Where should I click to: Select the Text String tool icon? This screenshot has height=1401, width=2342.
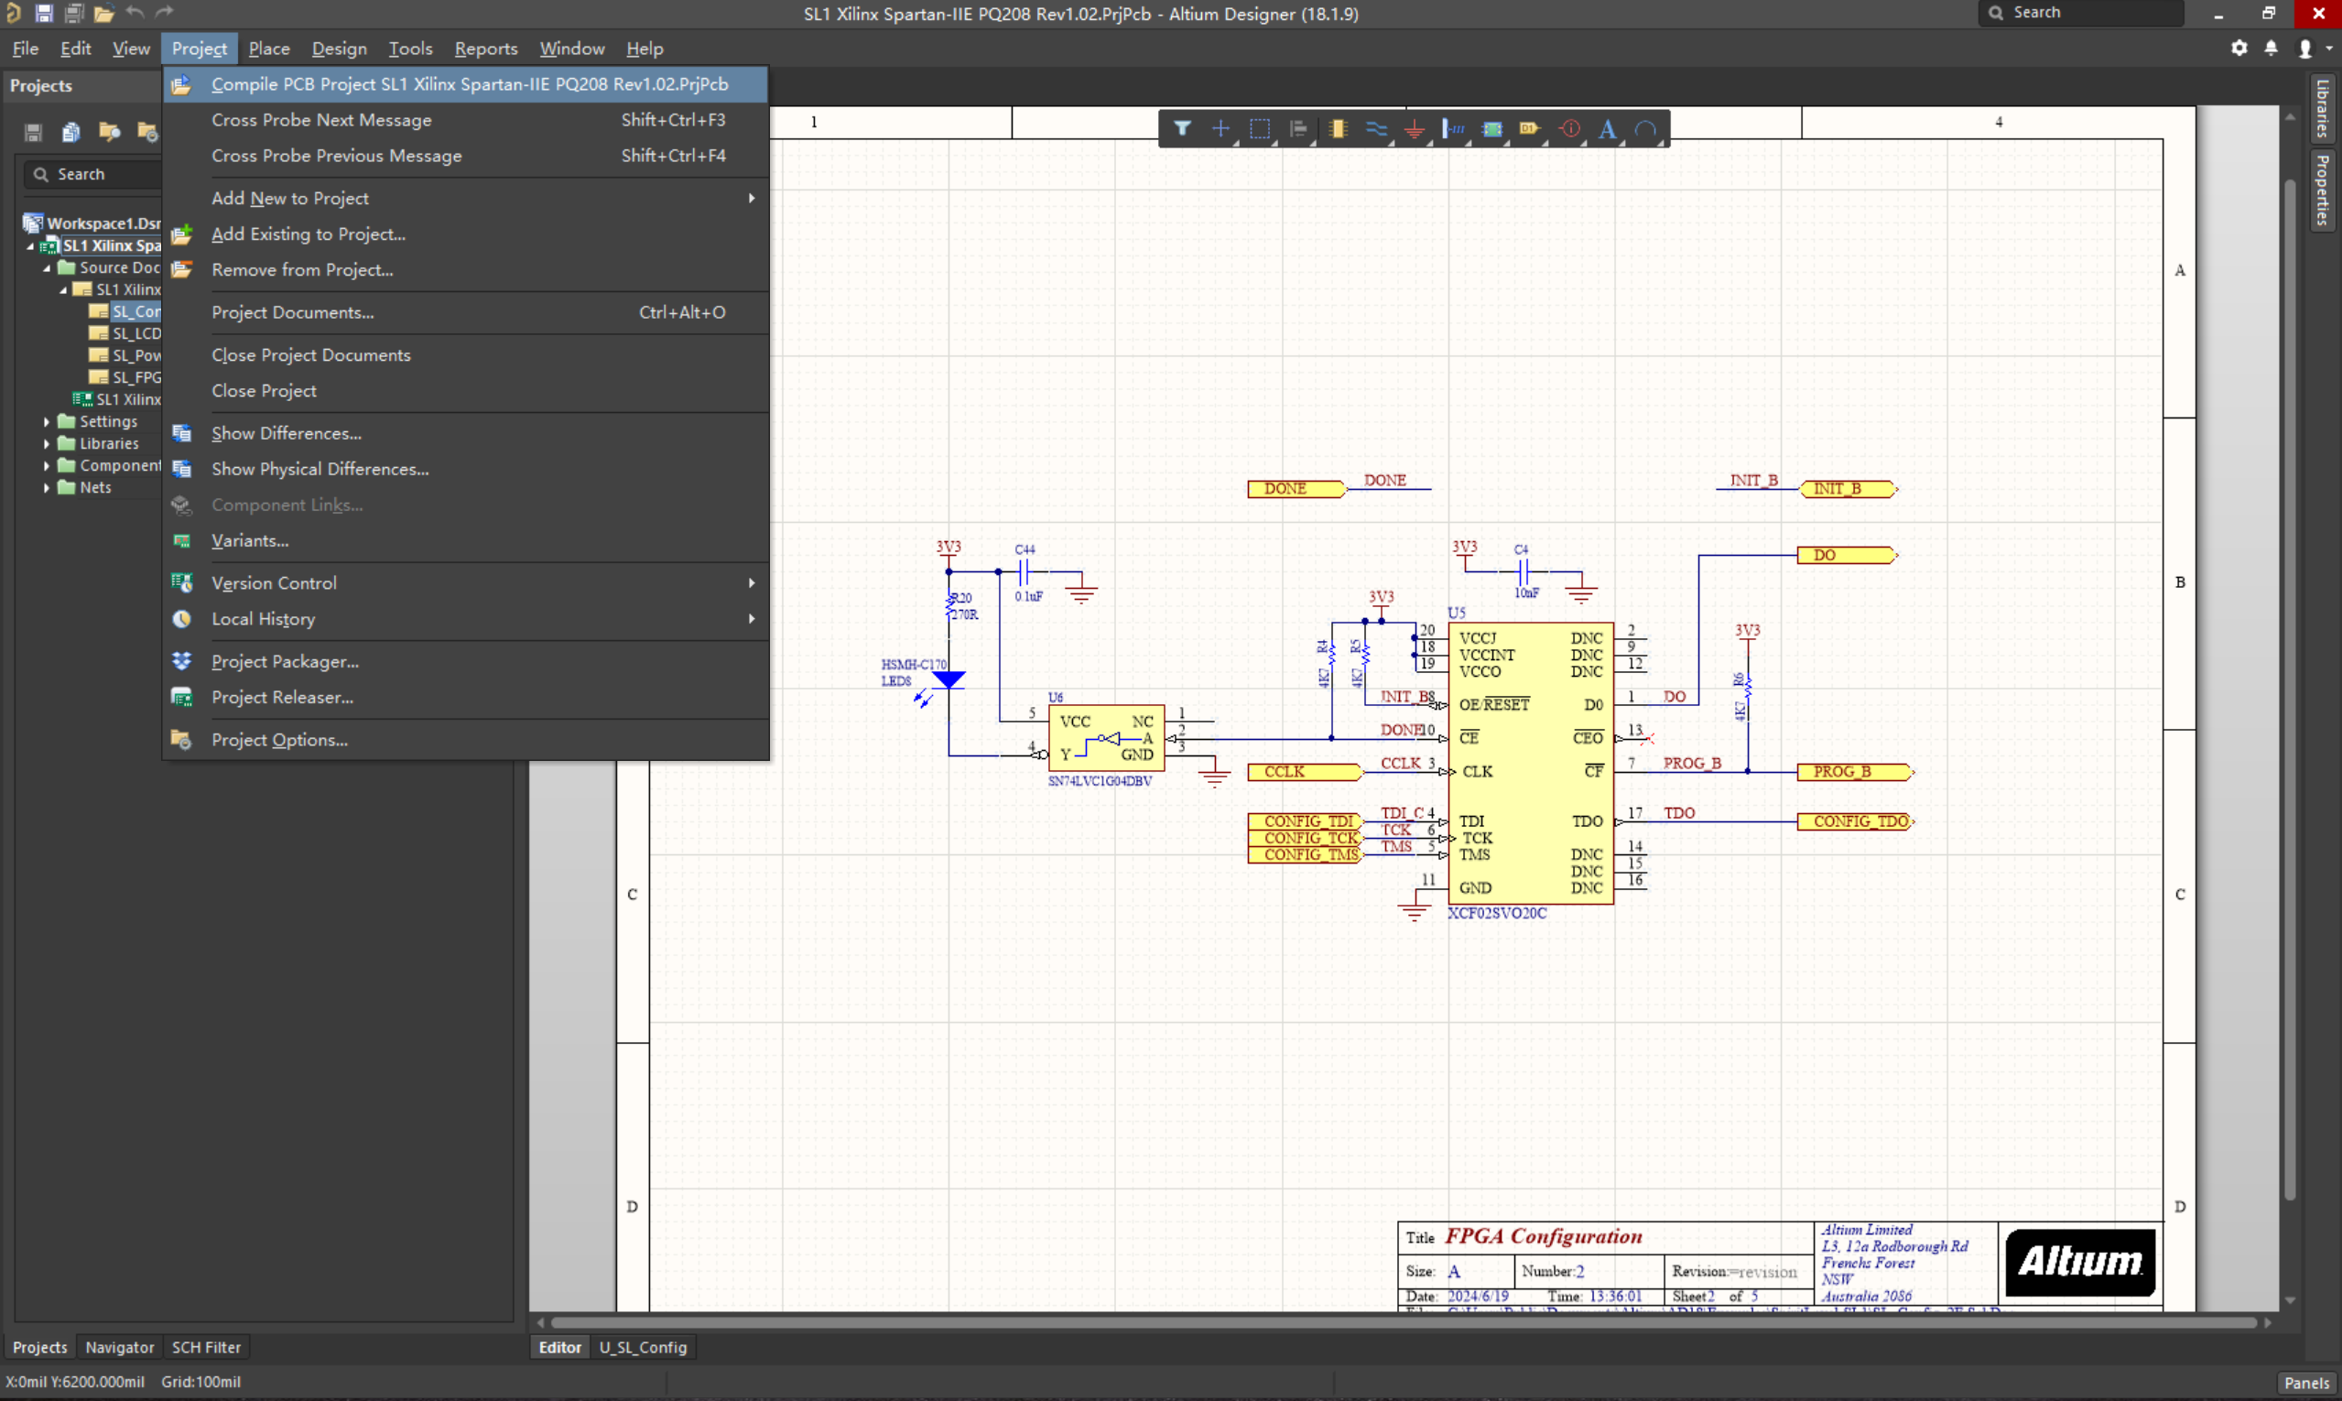tap(1607, 128)
